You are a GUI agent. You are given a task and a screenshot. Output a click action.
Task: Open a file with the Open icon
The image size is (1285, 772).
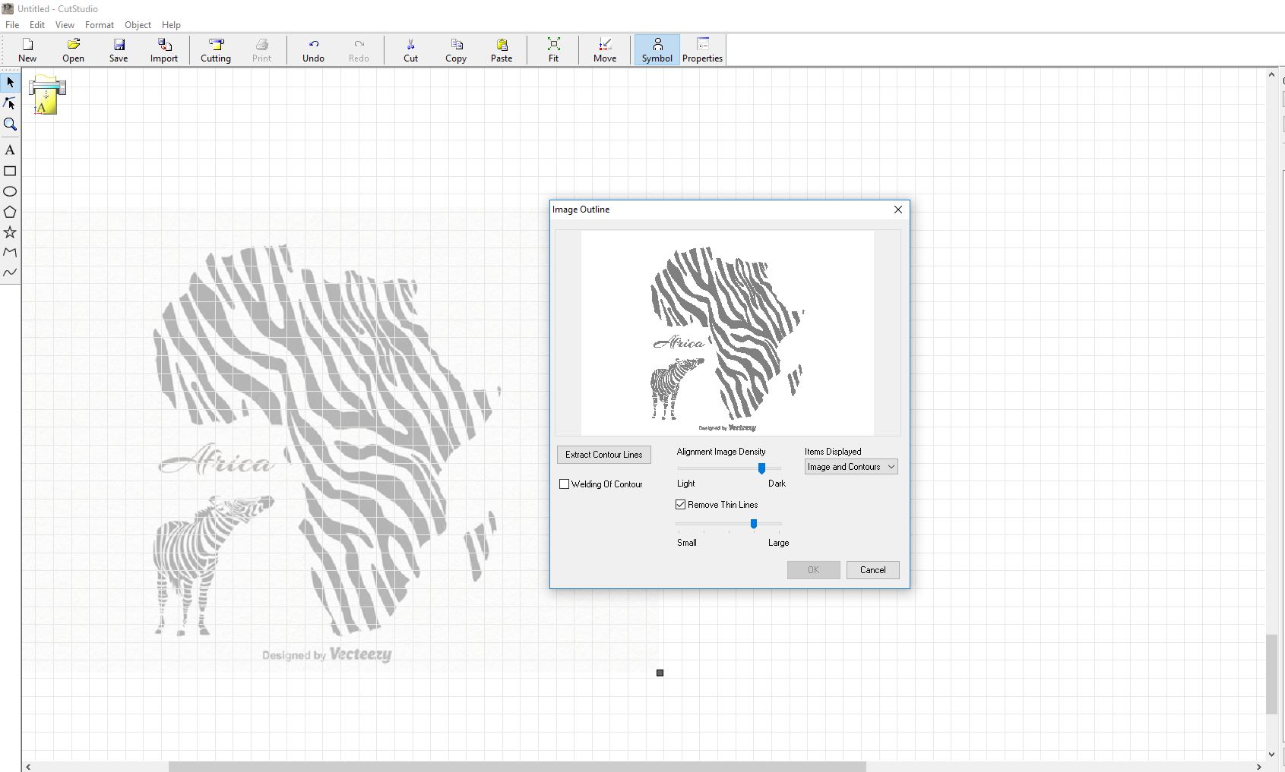73,50
